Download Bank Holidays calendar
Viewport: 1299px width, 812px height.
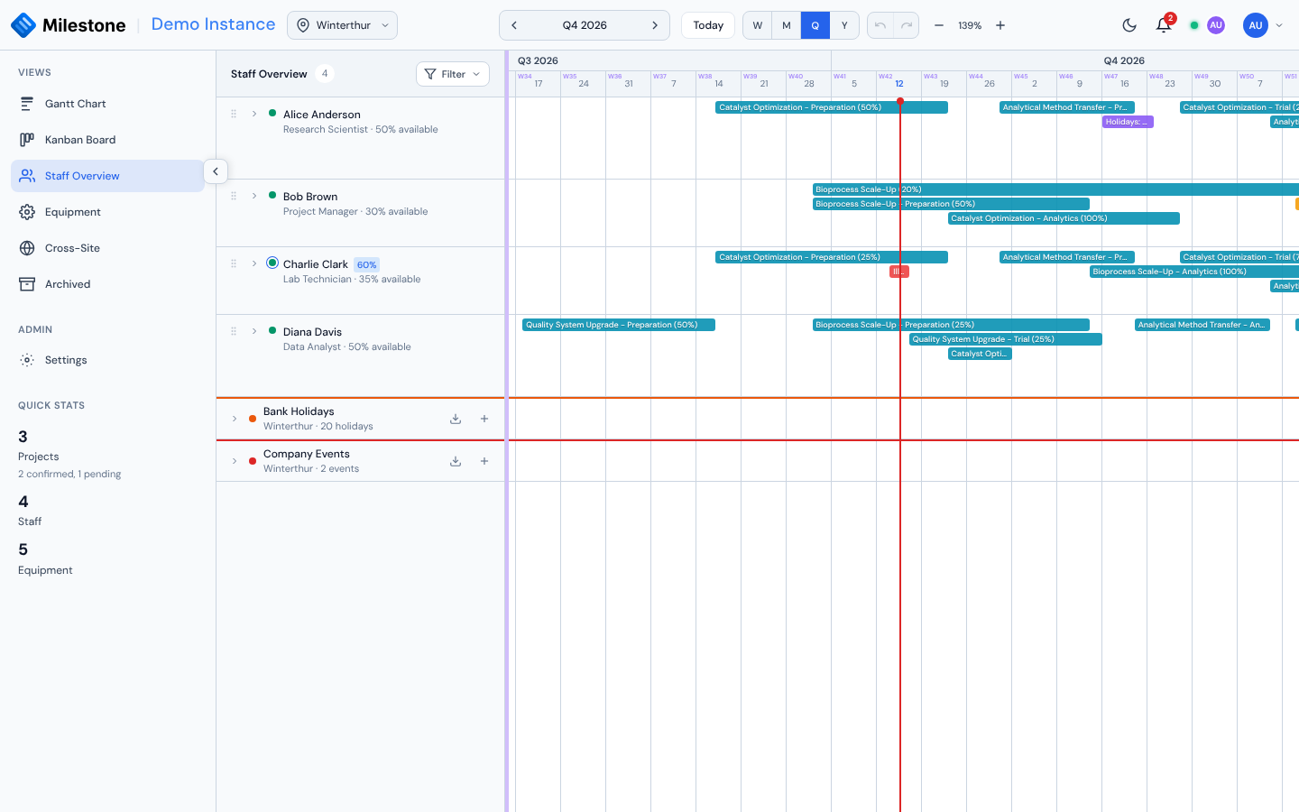456,419
